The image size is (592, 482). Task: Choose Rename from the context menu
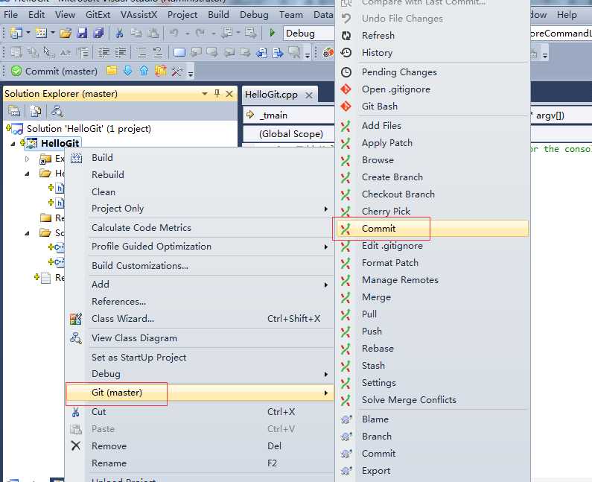click(200, 463)
